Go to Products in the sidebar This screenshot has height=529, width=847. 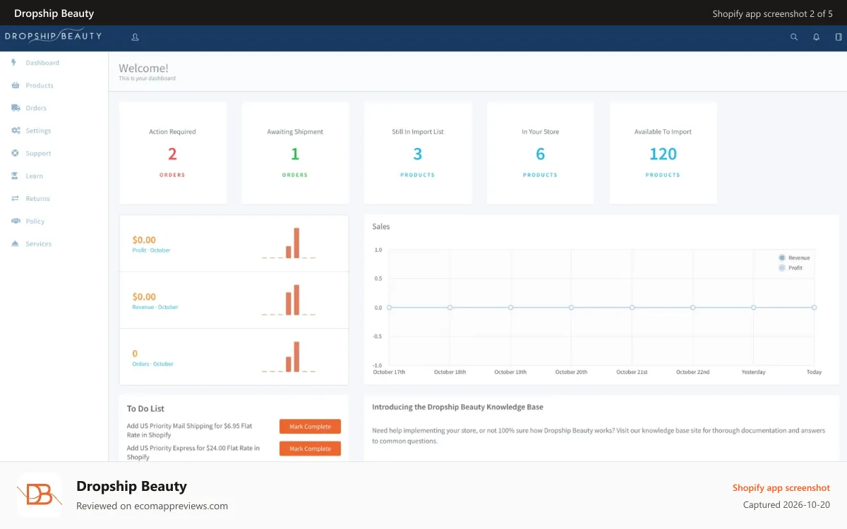click(x=40, y=85)
